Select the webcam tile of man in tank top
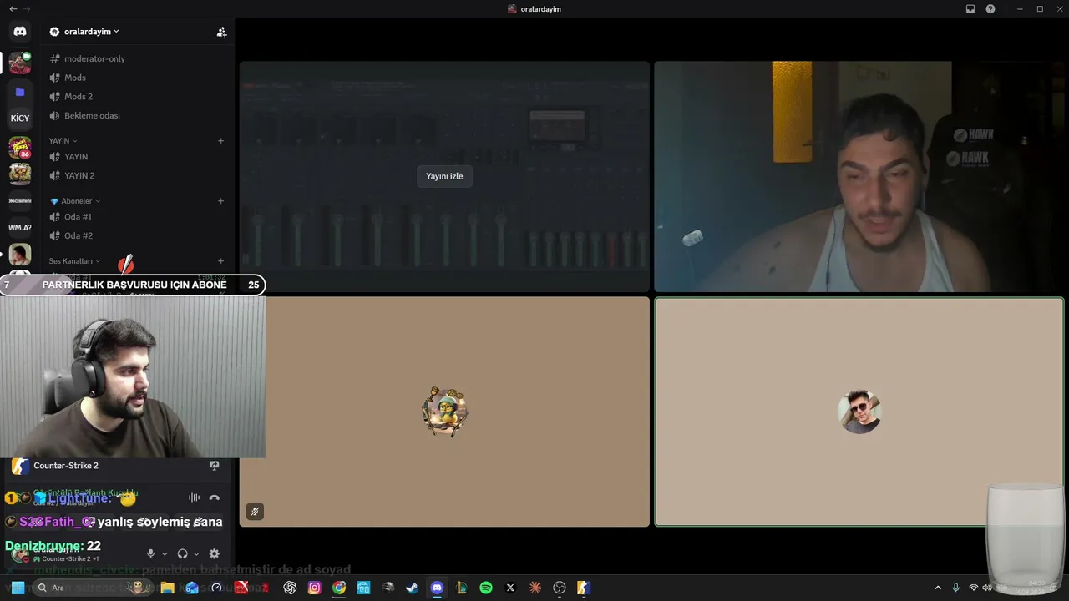 pos(859,177)
